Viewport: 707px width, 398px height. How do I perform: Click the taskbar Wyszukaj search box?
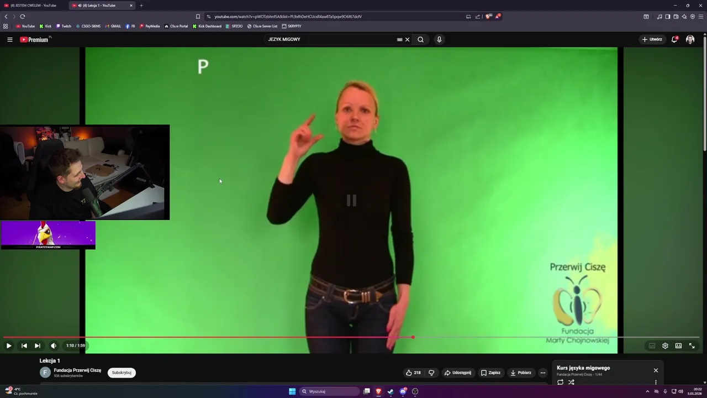(x=330, y=391)
